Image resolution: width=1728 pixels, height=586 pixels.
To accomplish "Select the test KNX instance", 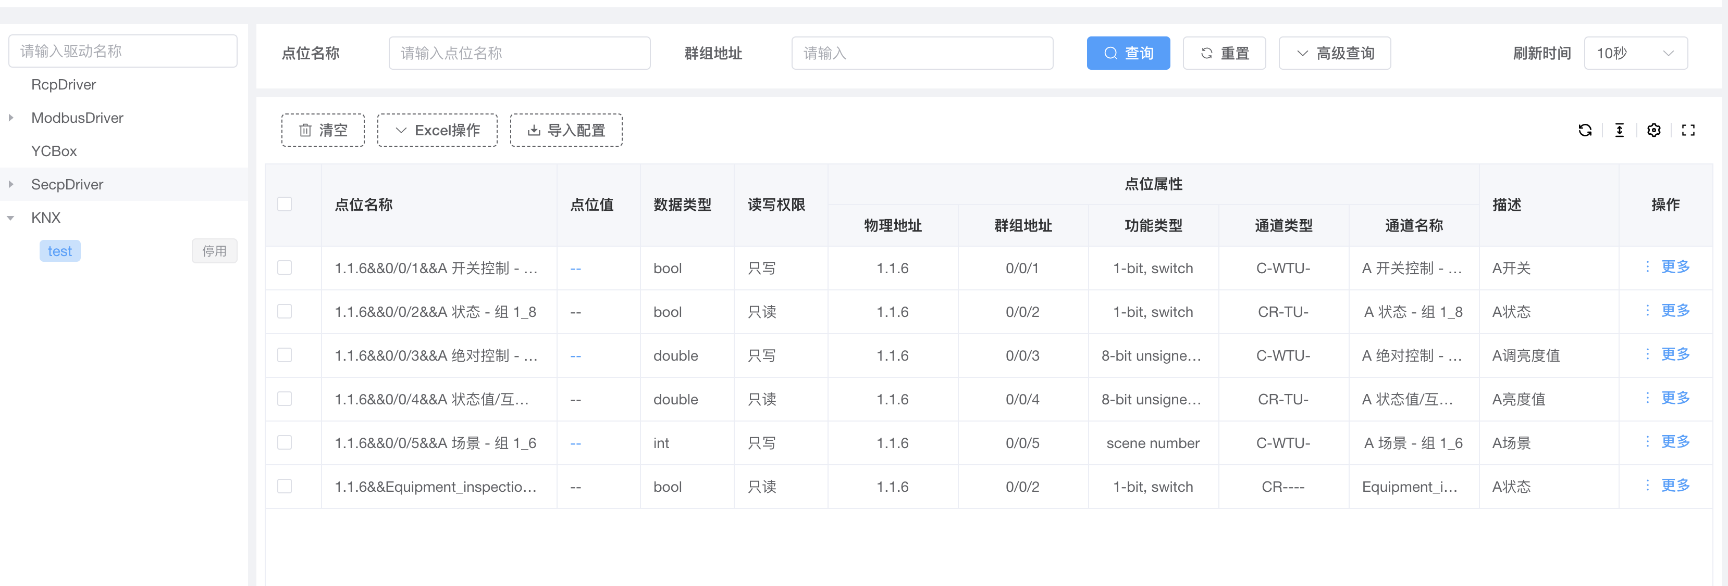I will (x=60, y=251).
